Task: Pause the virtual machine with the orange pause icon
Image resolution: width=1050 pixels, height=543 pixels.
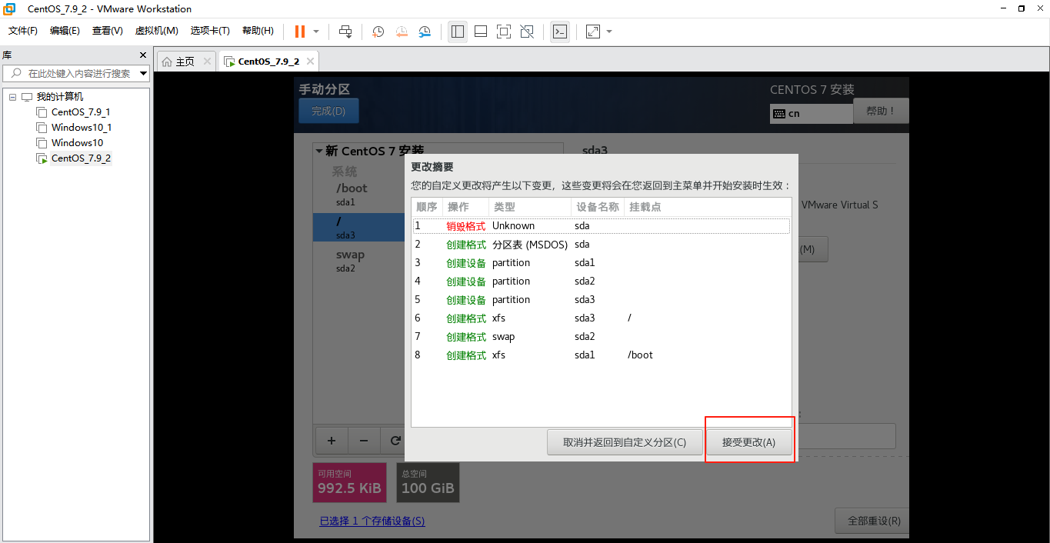Action: [x=300, y=32]
